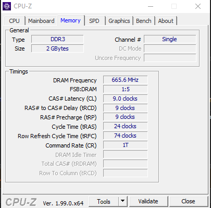Go to the SPD tab
Viewport: 211px width, 208px height.
[x=94, y=21]
